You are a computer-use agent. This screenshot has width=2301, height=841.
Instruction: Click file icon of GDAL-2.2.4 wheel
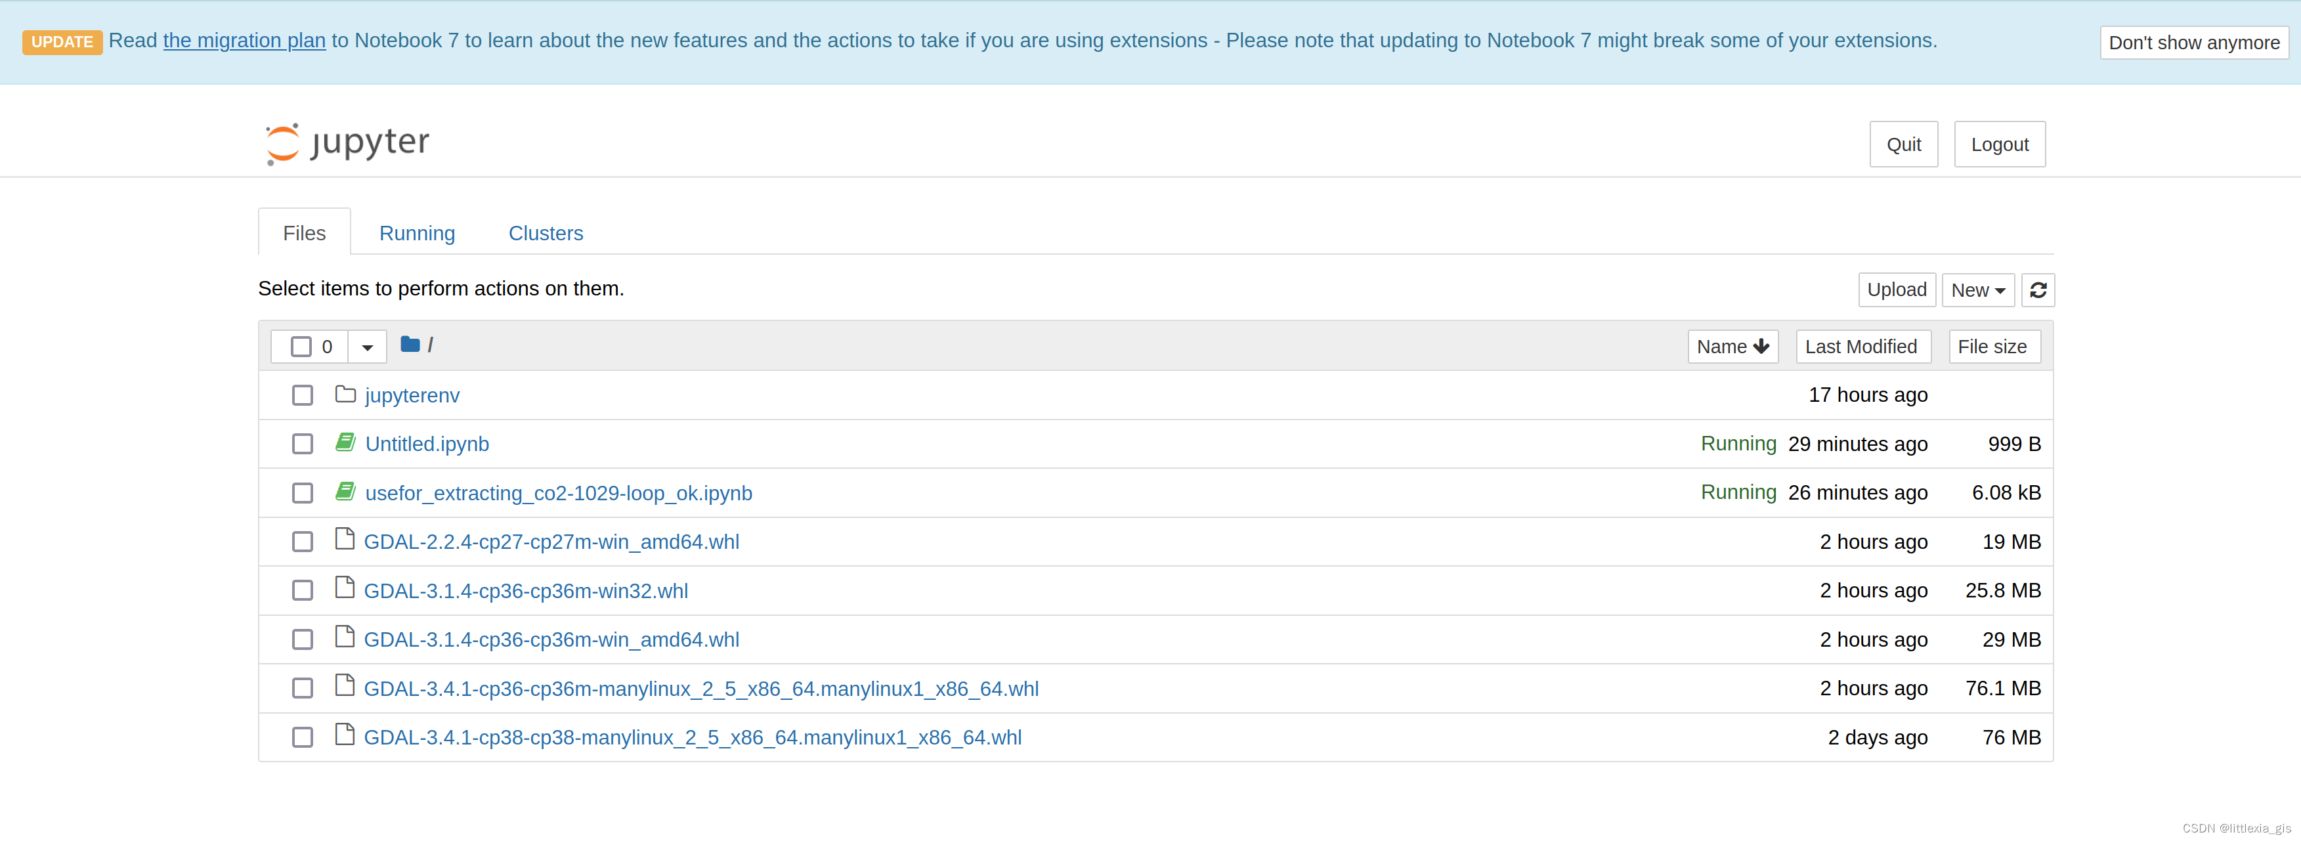(x=345, y=540)
